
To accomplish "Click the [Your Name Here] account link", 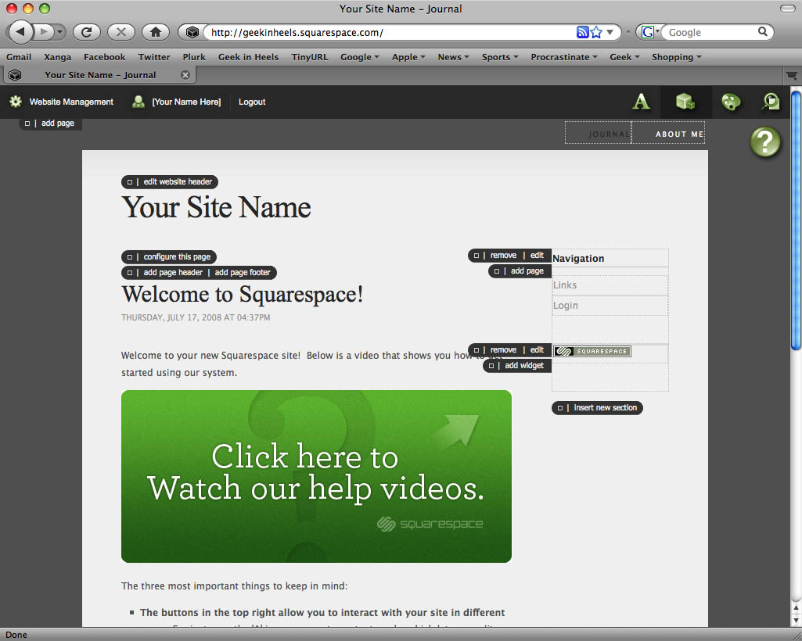I will [x=186, y=102].
